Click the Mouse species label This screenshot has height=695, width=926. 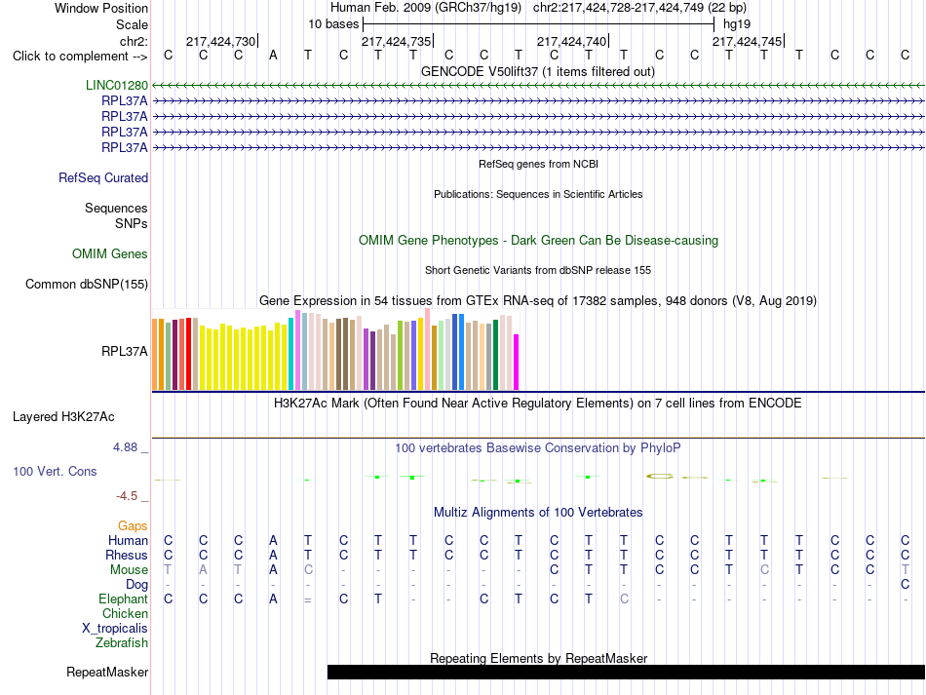click(129, 570)
